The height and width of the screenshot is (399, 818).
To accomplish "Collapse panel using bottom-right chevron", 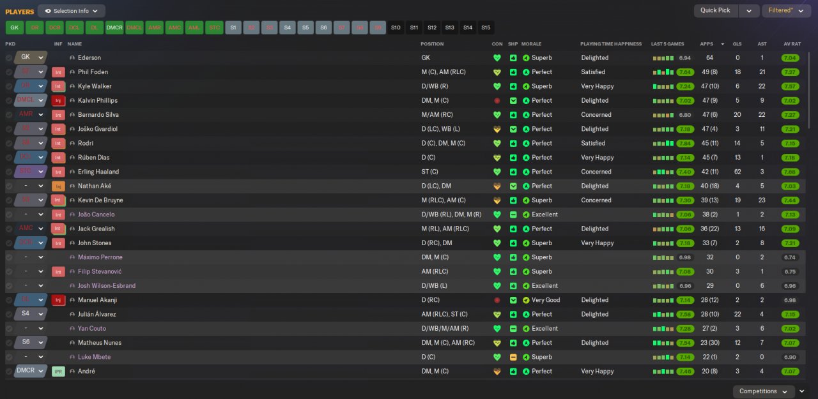I will click(802, 391).
